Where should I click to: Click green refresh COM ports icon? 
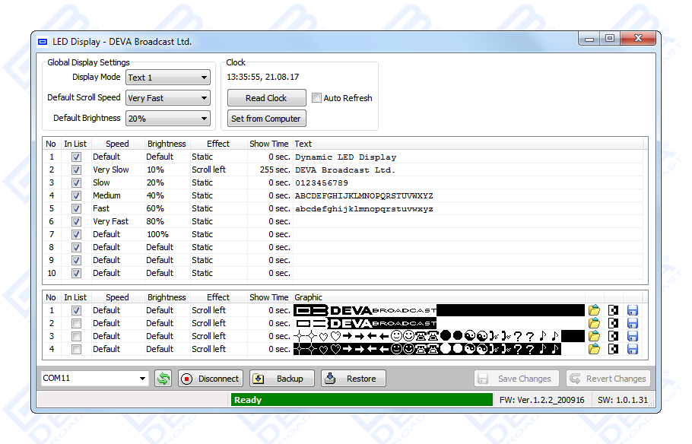163,379
